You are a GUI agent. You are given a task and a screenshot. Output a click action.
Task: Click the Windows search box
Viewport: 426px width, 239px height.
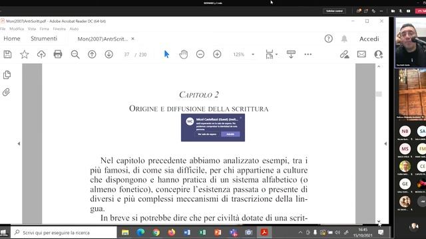coord(64,232)
